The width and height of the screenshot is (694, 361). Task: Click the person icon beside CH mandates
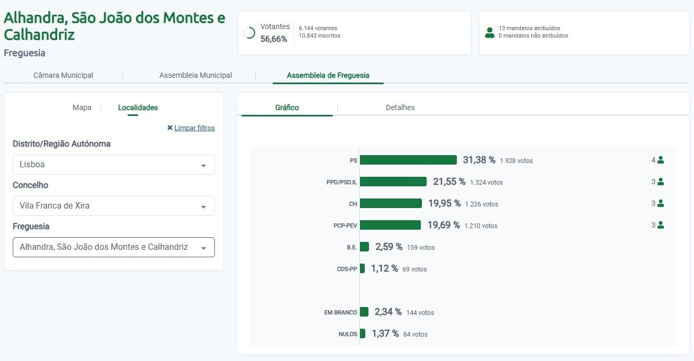(x=661, y=203)
